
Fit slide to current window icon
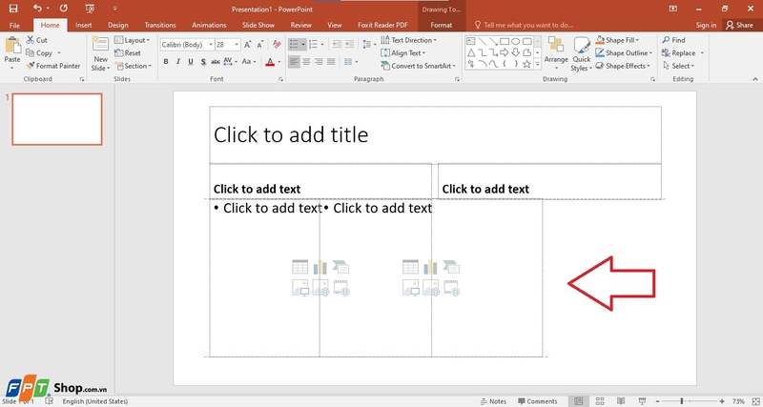pos(755,401)
